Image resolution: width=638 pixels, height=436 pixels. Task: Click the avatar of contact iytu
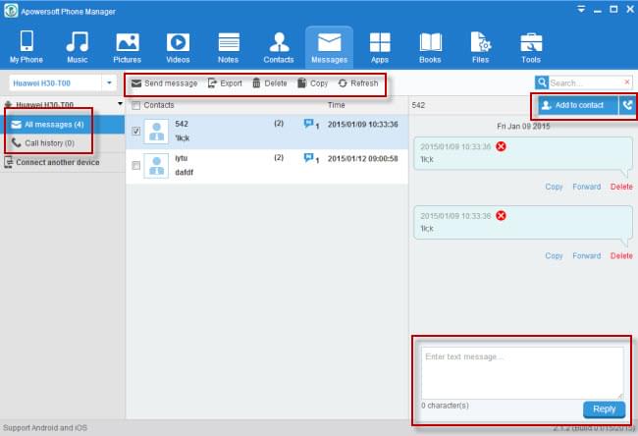(x=156, y=166)
